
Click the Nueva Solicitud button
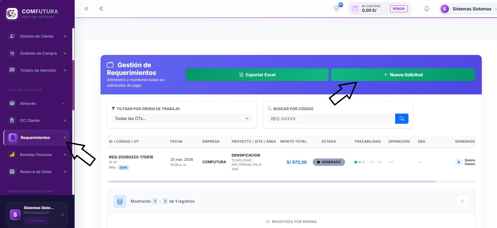pos(403,75)
